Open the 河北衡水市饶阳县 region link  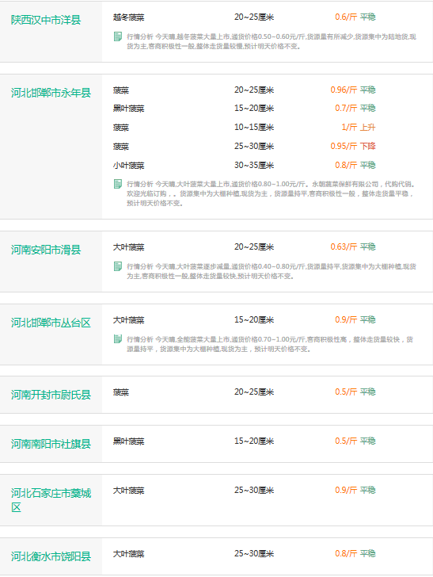[51, 556]
